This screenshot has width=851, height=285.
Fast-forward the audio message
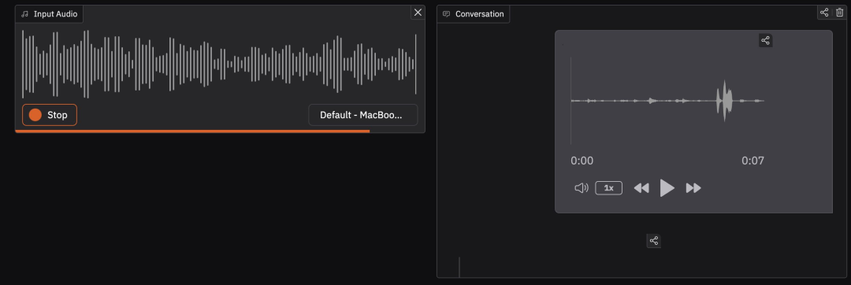pyautogui.click(x=693, y=188)
